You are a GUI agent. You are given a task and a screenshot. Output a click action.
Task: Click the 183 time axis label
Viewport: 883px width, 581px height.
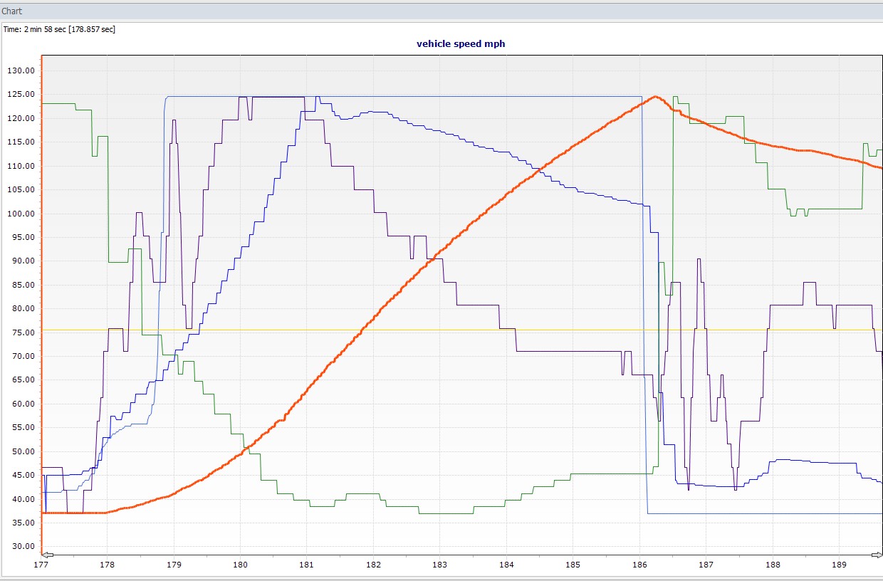[x=440, y=565]
